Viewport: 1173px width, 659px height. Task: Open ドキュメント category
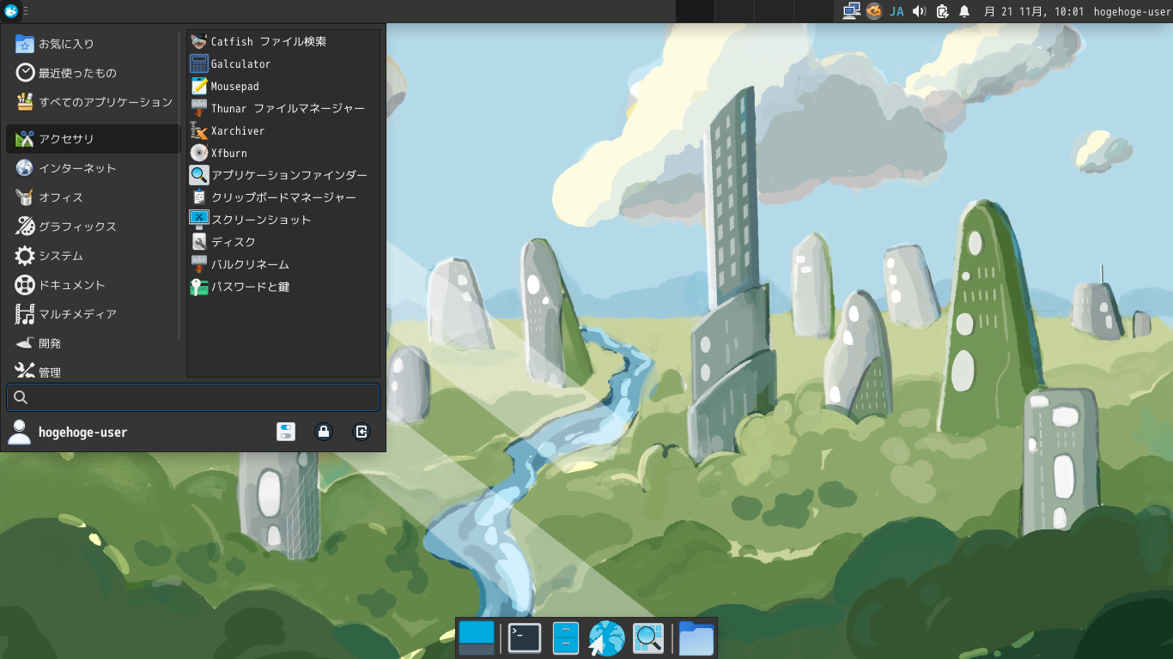(92, 285)
